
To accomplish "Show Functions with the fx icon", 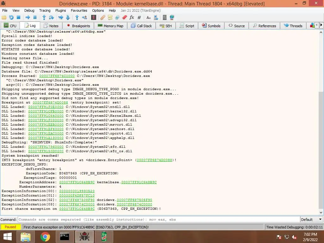I will pos(132,18).
